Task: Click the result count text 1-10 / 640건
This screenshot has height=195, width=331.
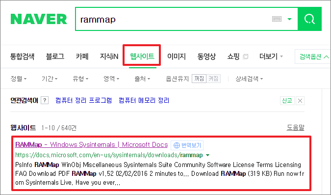Action: click(x=59, y=128)
